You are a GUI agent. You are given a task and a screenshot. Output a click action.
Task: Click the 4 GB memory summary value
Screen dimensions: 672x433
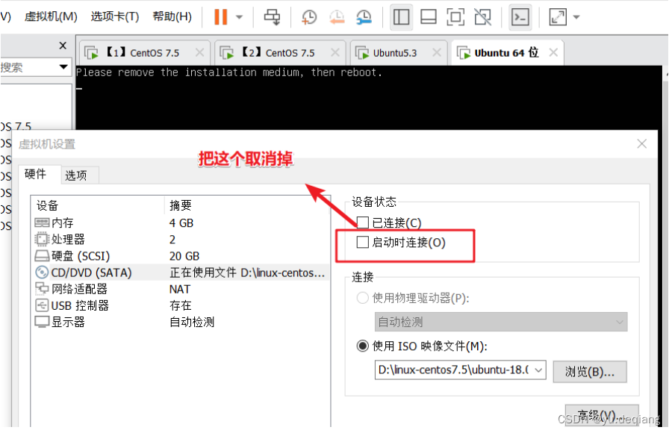(x=181, y=223)
